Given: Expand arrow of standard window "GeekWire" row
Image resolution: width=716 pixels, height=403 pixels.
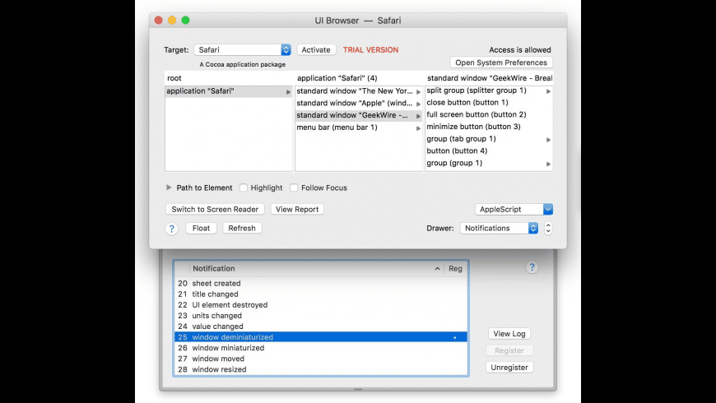Looking at the screenshot, I should [x=418, y=116].
